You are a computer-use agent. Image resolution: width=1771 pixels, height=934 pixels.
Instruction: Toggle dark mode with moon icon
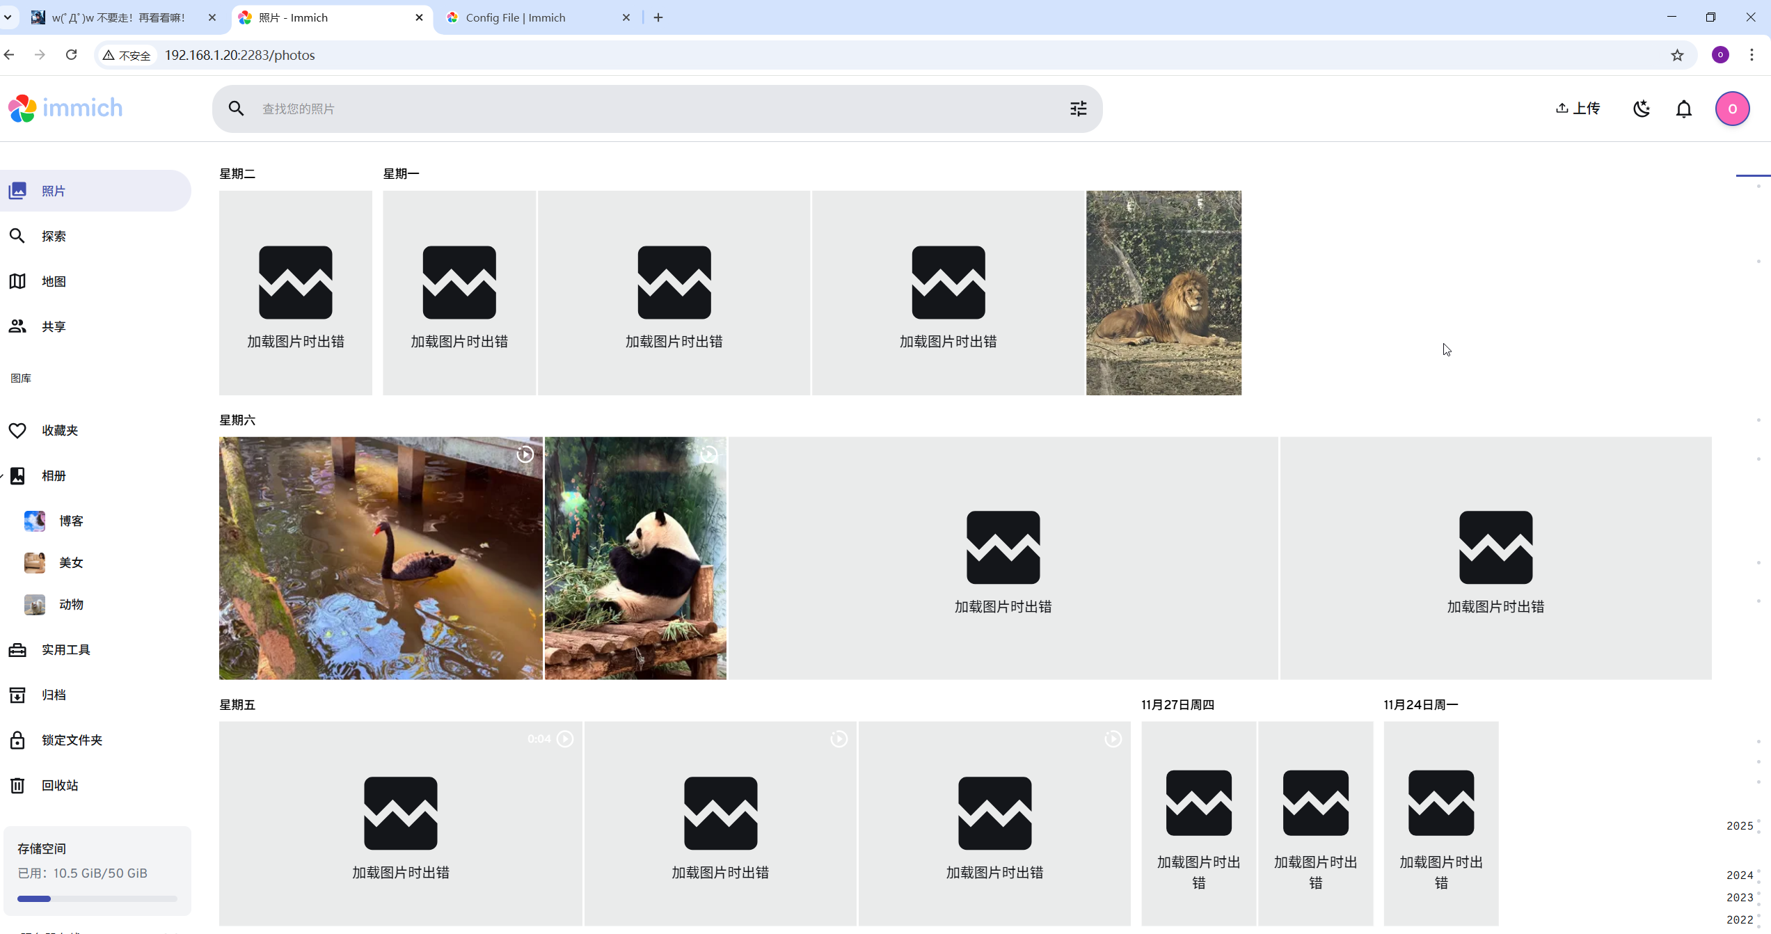[x=1641, y=109]
